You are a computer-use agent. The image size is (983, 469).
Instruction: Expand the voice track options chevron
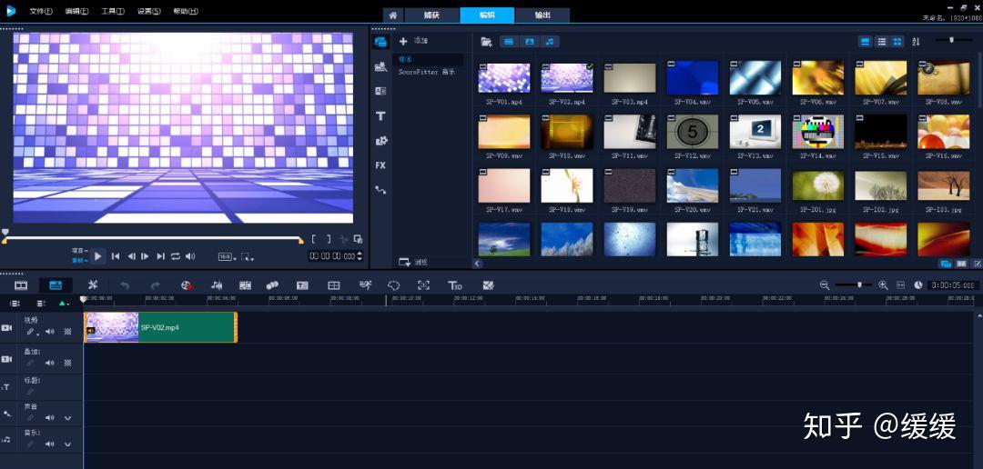[x=67, y=418]
